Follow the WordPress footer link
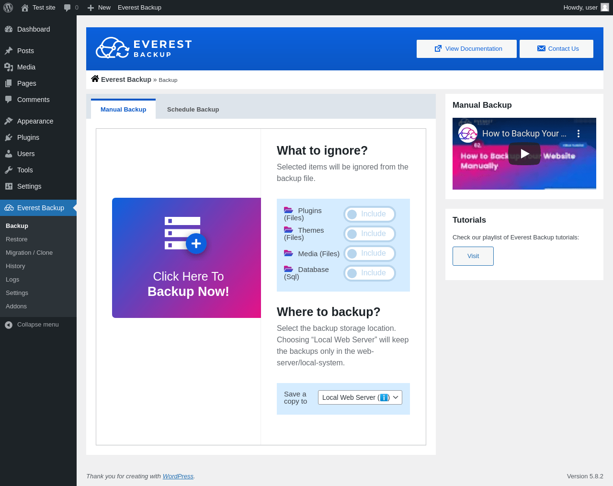This screenshot has width=613, height=486. pyautogui.click(x=178, y=476)
